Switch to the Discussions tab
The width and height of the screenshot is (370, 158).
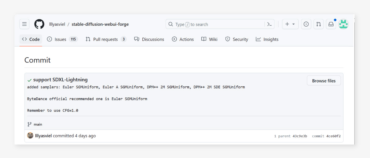[x=149, y=39]
